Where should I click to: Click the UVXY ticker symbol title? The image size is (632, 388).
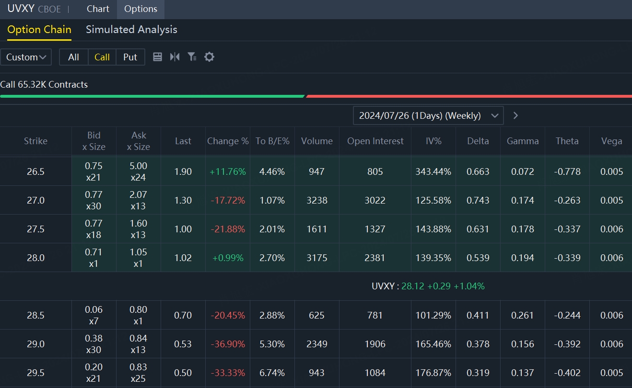click(x=21, y=9)
